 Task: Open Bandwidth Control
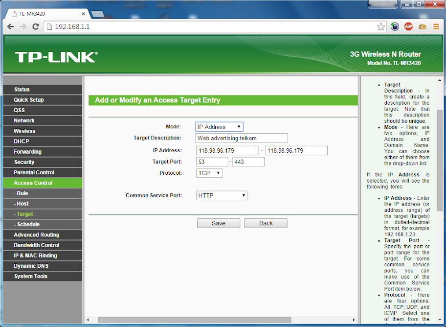[43, 245]
